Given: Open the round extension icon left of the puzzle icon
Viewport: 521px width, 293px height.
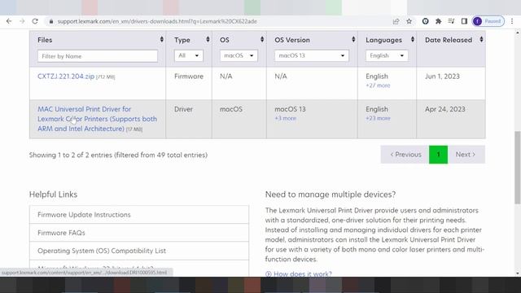Looking at the screenshot, I should [x=425, y=21].
